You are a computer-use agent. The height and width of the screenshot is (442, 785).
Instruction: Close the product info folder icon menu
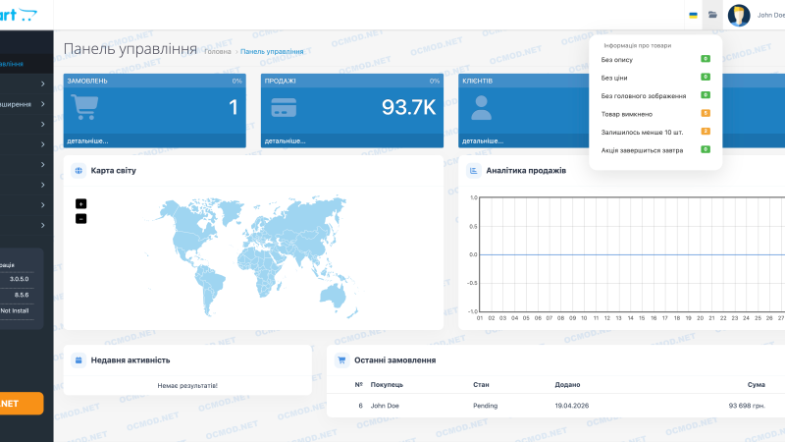coord(712,15)
